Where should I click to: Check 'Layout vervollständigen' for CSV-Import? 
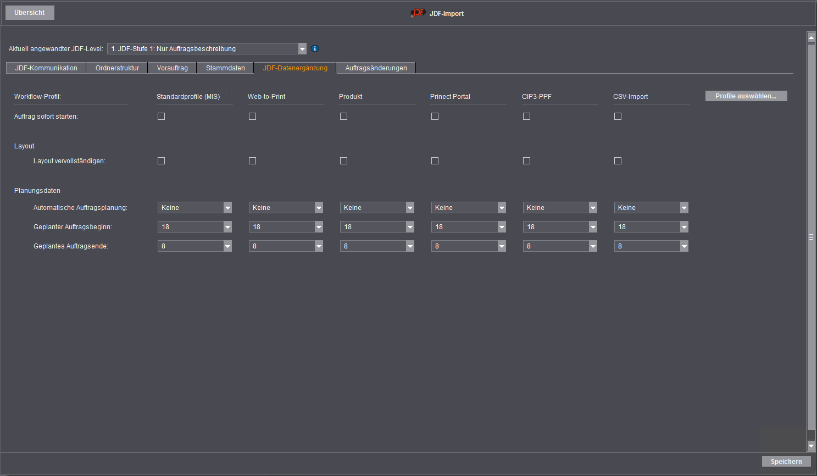pos(618,160)
